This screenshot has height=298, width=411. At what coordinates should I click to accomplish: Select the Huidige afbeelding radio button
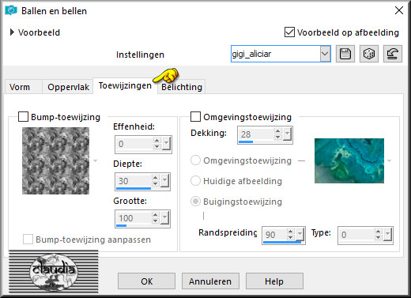[195, 181]
